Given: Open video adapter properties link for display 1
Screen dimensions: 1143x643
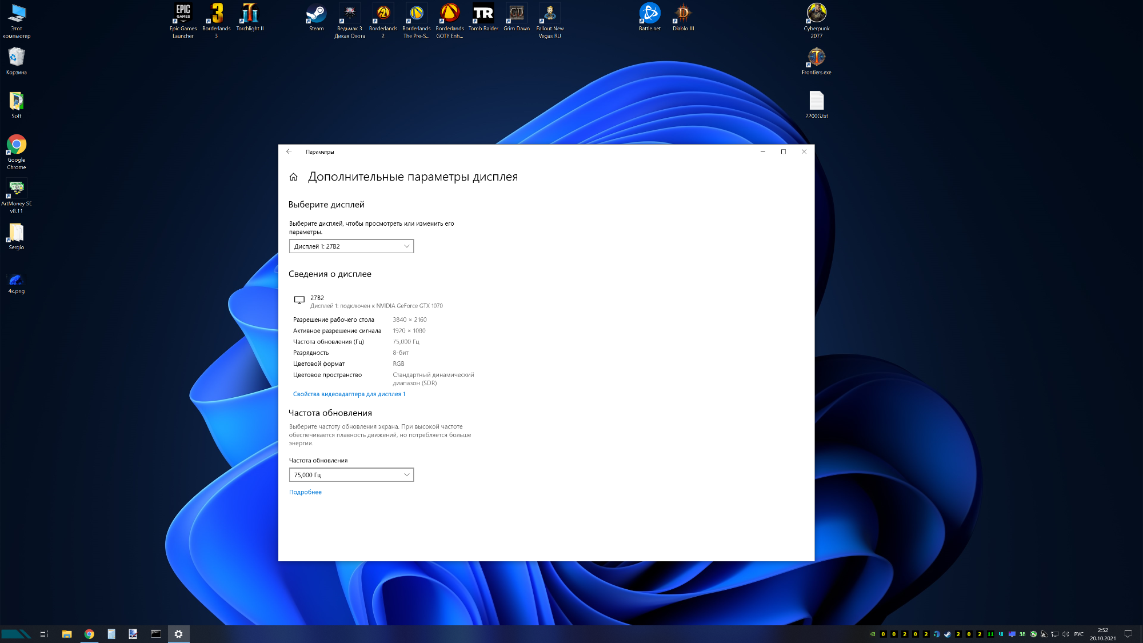Looking at the screenshot, I should (349, 394).
